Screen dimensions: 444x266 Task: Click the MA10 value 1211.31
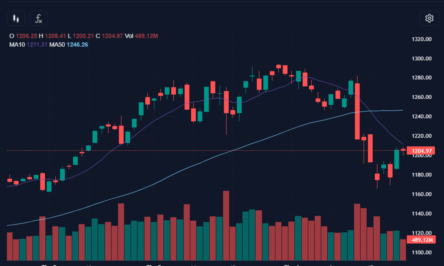[x=37, y=44]
